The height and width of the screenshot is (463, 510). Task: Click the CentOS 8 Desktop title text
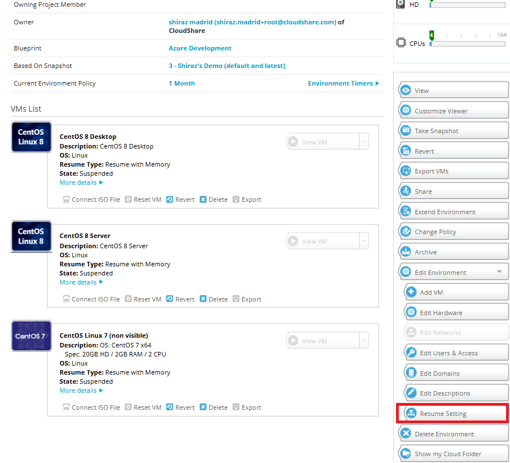click(88, 137)
